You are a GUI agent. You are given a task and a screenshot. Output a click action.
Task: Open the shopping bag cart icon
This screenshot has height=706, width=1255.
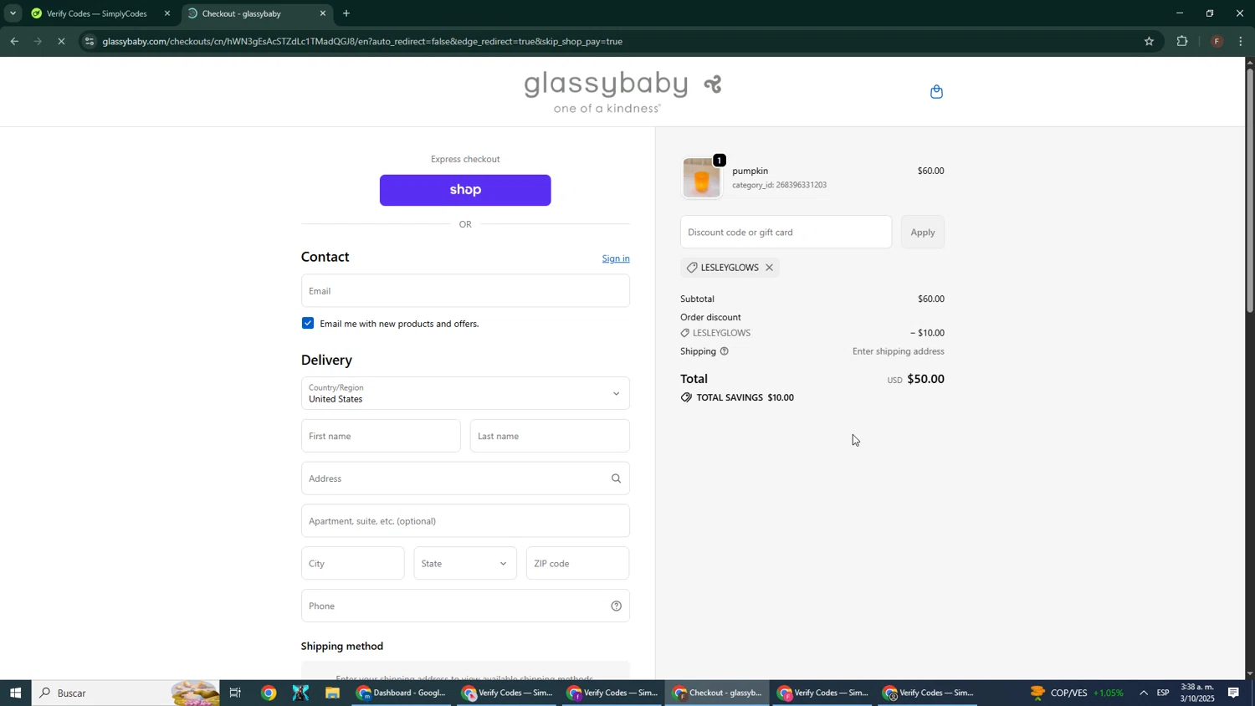click(x=936, y=92)
